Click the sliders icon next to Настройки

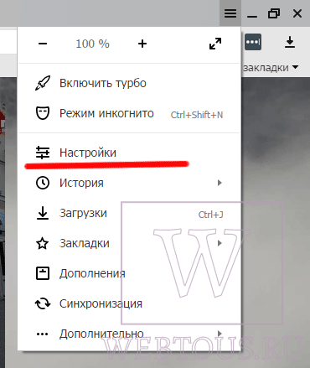click(x=43, y=153)
